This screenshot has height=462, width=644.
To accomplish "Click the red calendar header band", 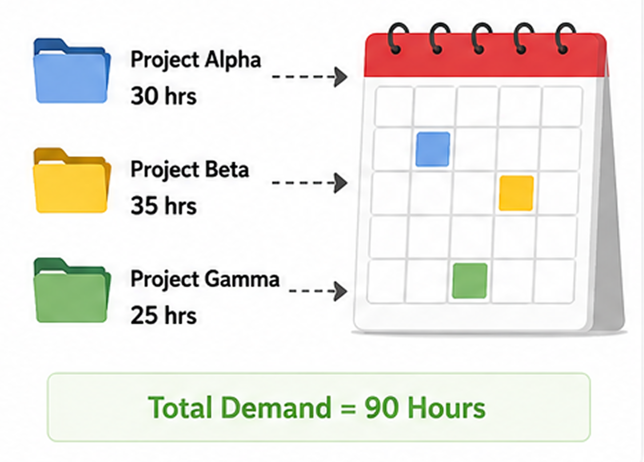I will [x=486, y=55].
